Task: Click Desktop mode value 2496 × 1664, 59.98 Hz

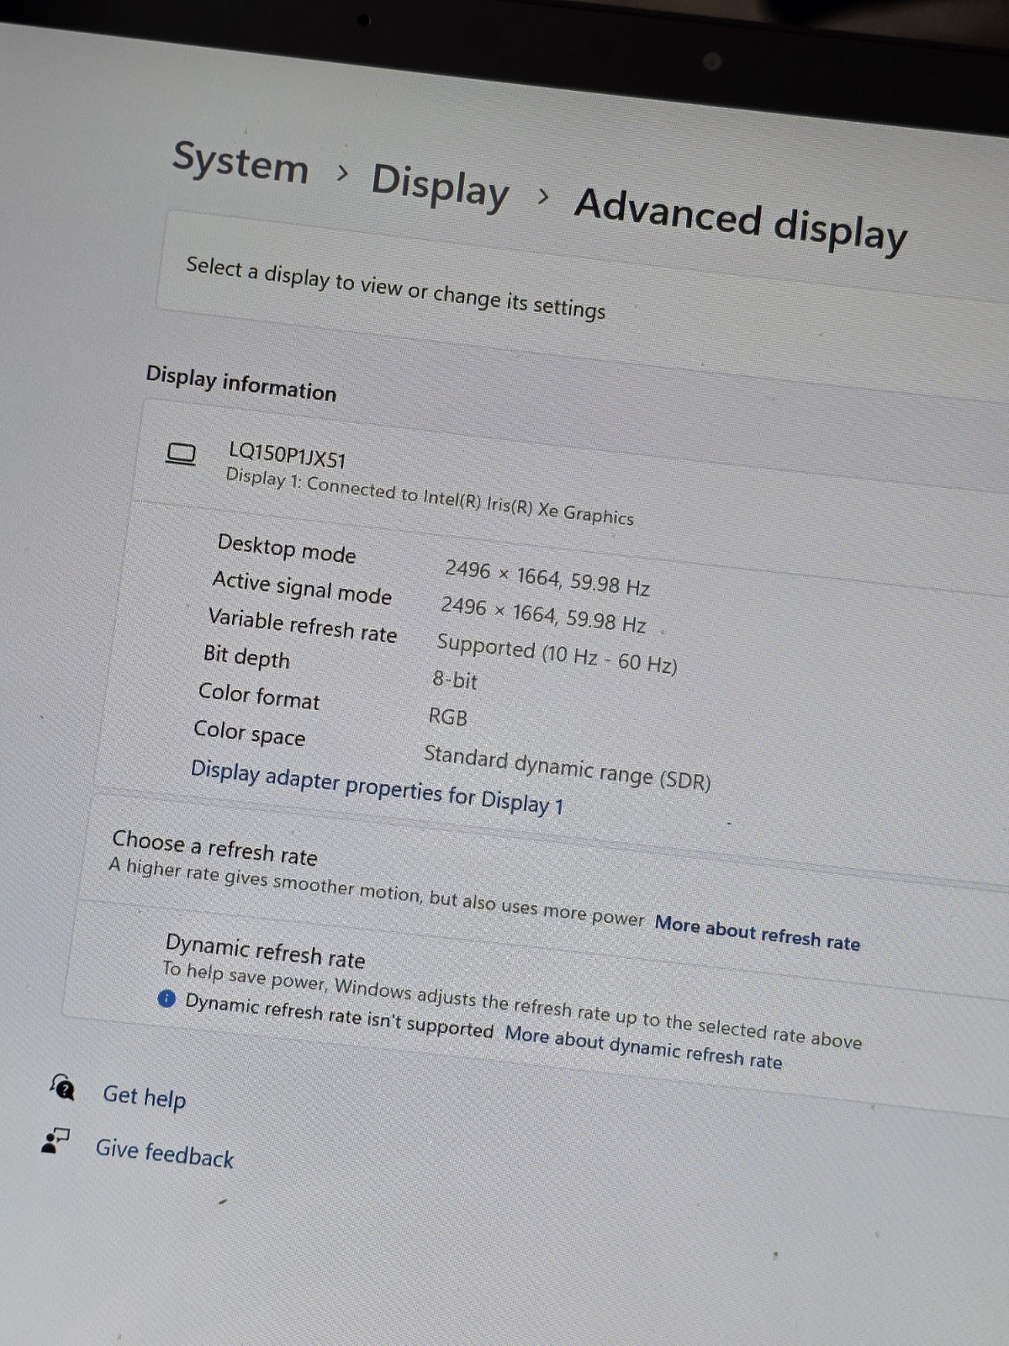Action: tap(547, 577)
